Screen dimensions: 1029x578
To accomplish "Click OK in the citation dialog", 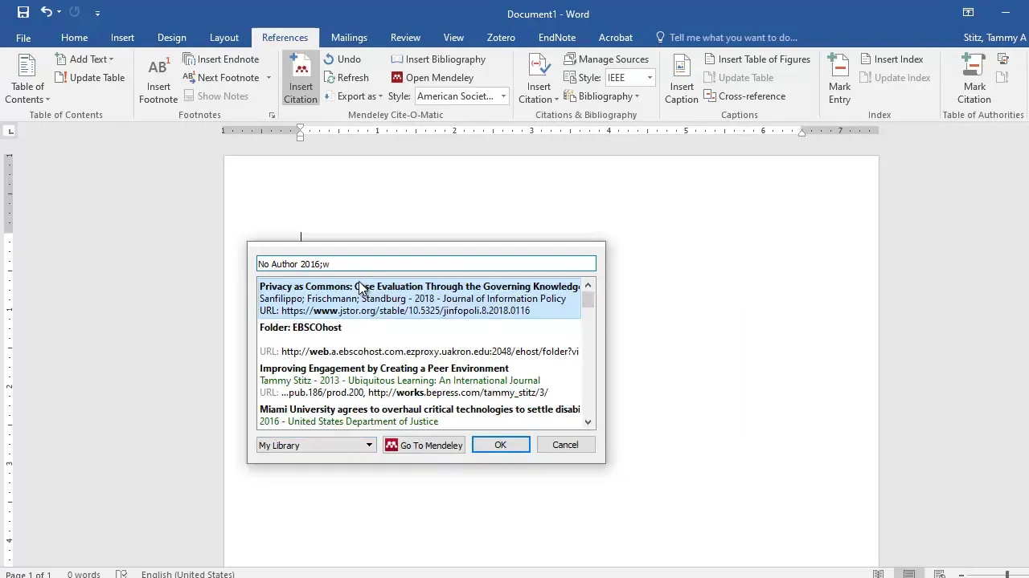I will click(501, 446).
